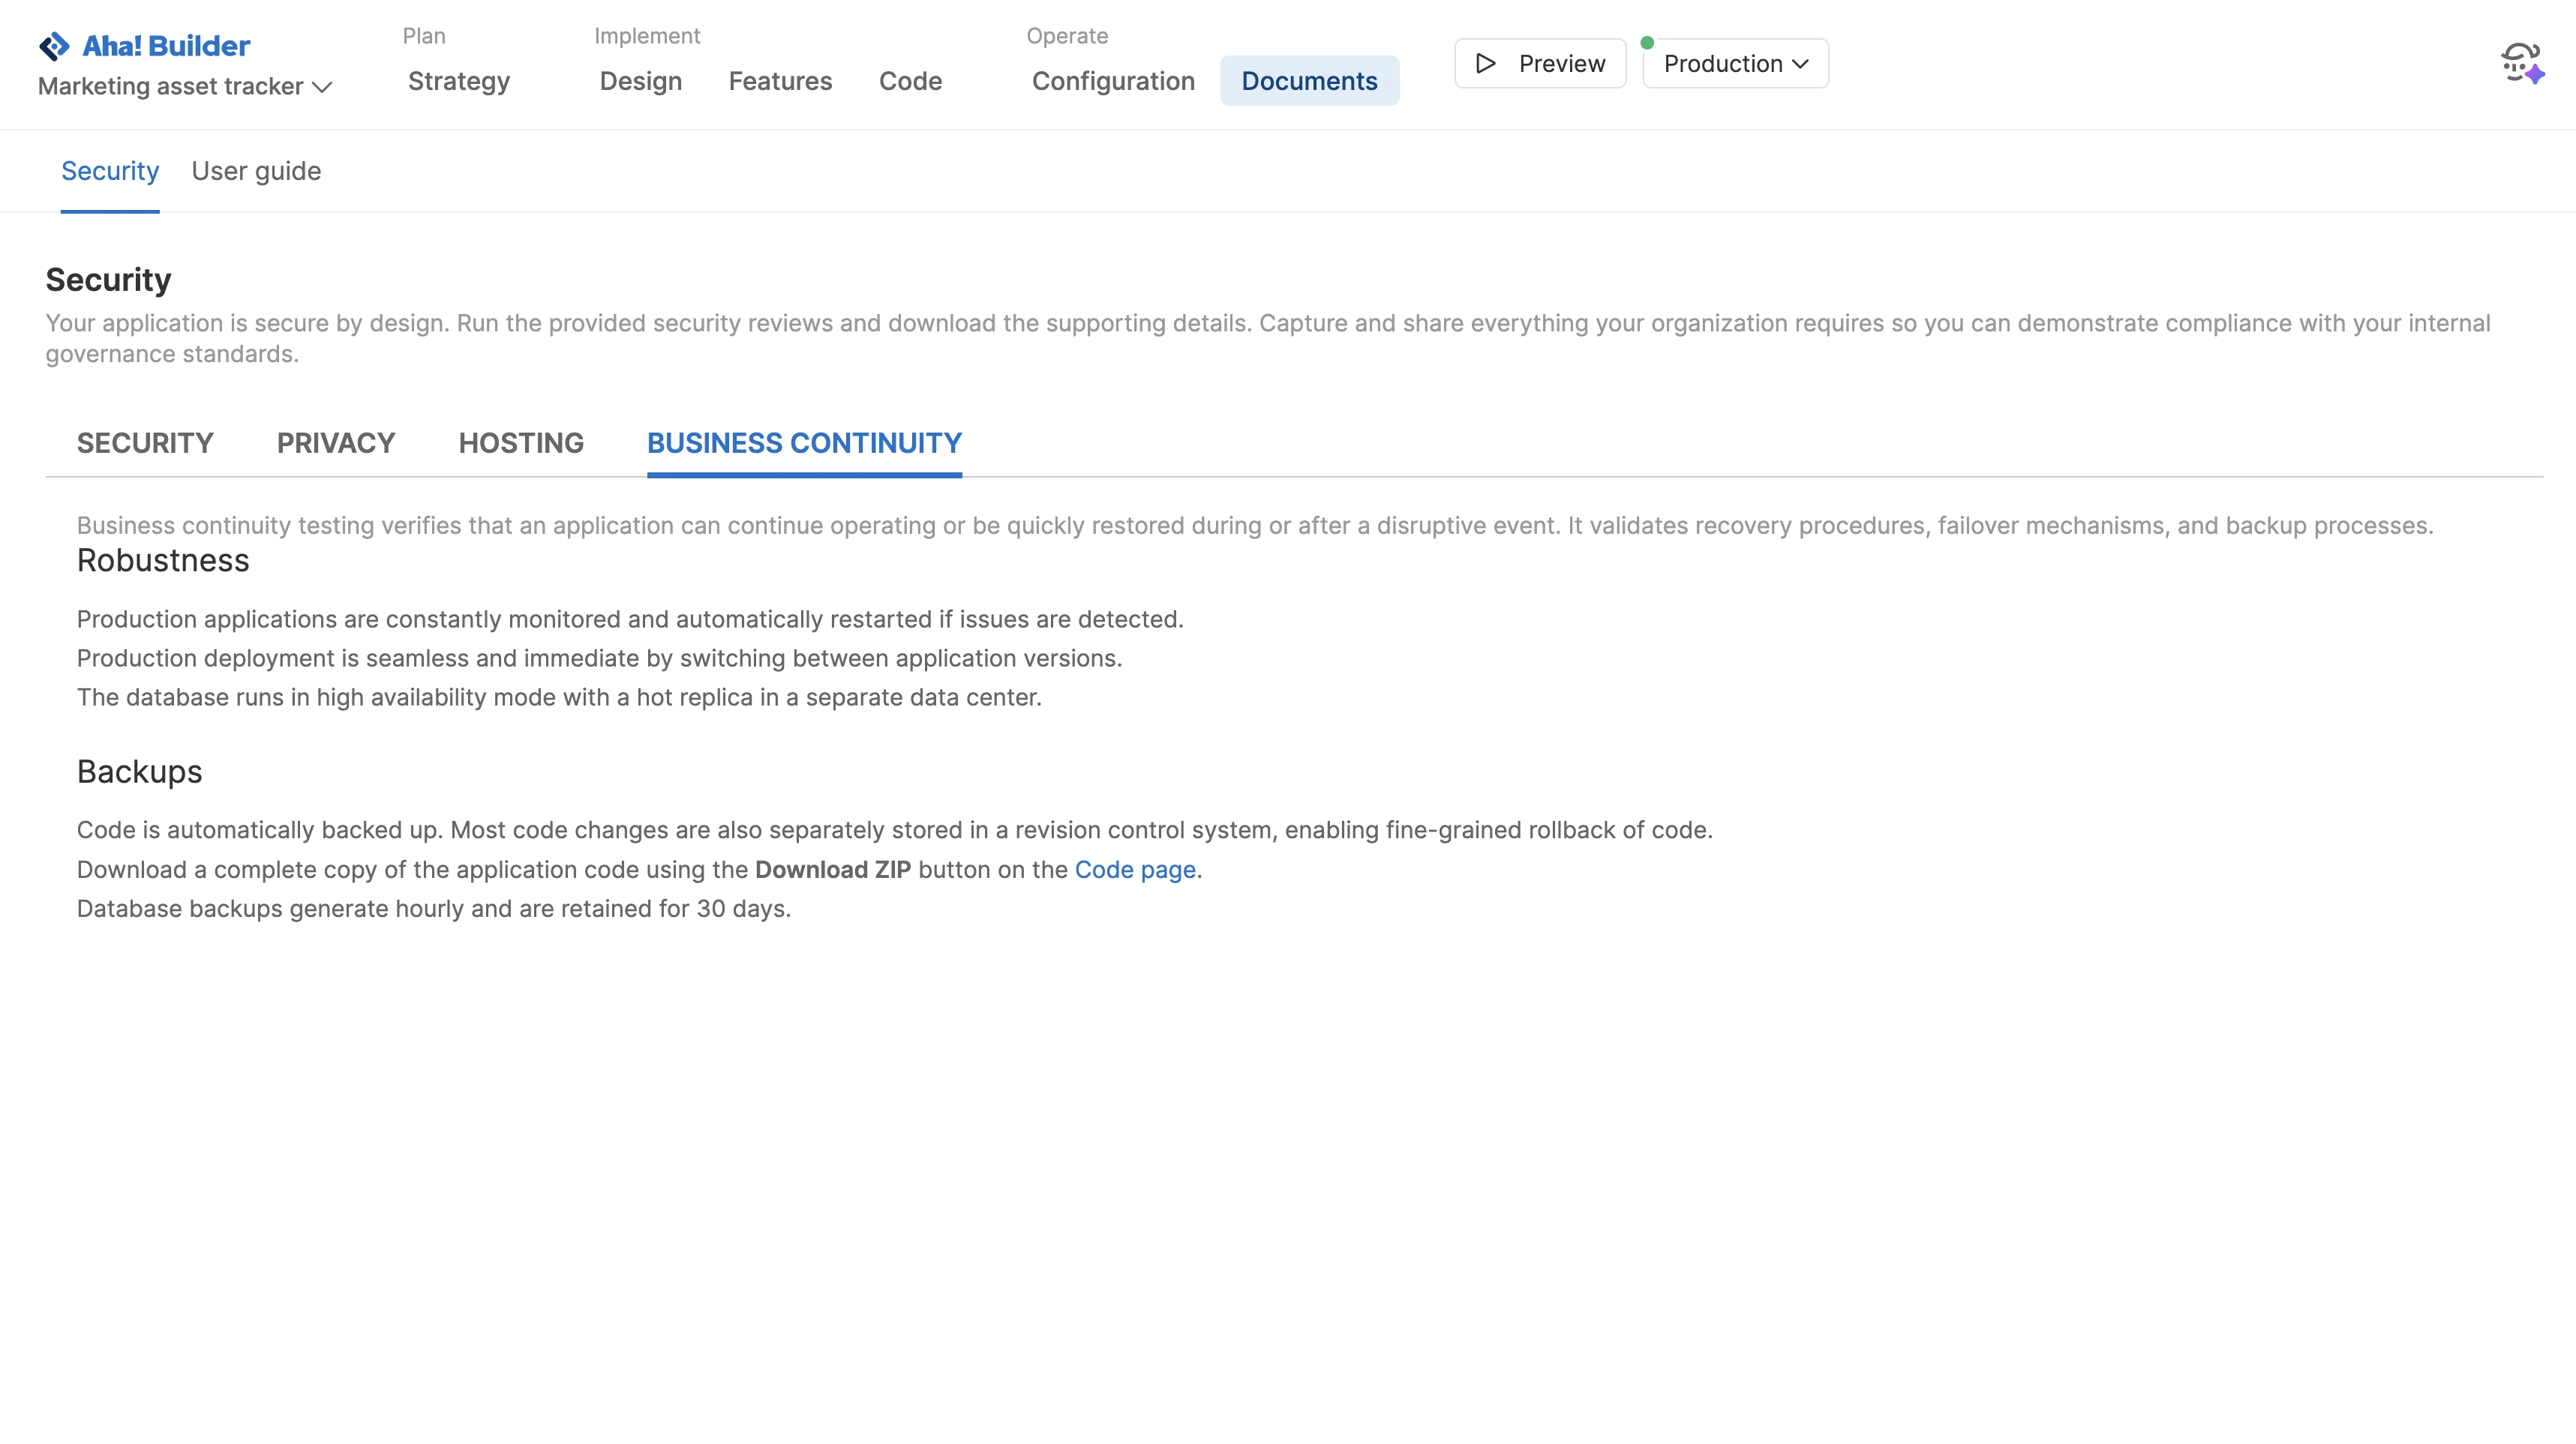The image size is (2576, 1444).
Task: Switch to the Configuration page
Action: 1113,81
